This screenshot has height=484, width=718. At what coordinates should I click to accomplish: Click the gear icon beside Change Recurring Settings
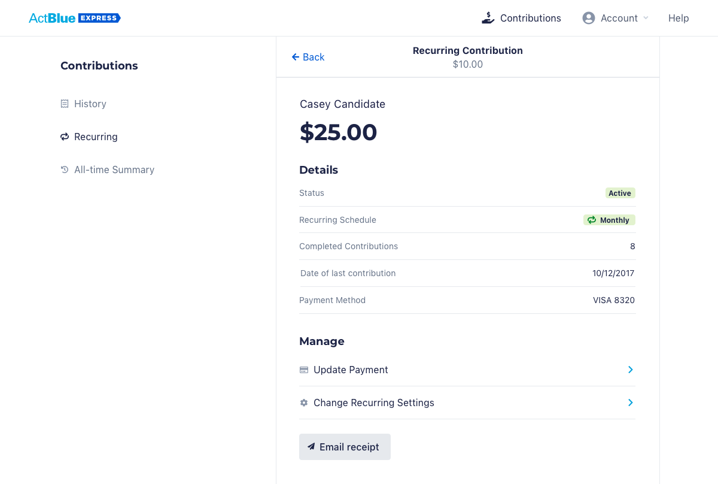pyautogui.click(x=304, y=403)
